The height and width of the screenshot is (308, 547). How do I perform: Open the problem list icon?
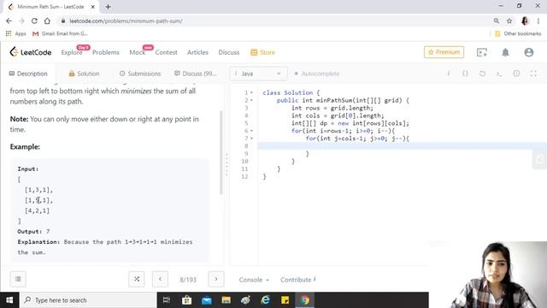[x=18, y=279]
